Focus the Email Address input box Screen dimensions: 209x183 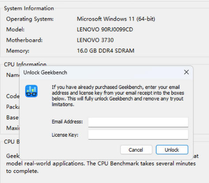(138, 122)
